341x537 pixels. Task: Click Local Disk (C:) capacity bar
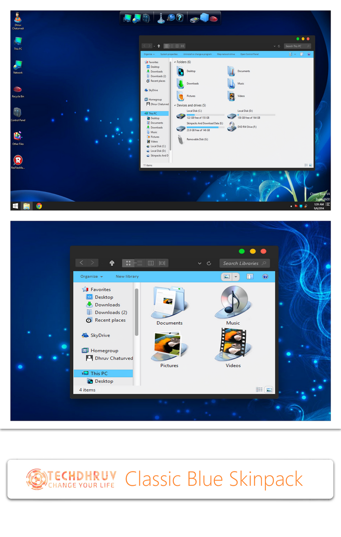pos(205,115)
